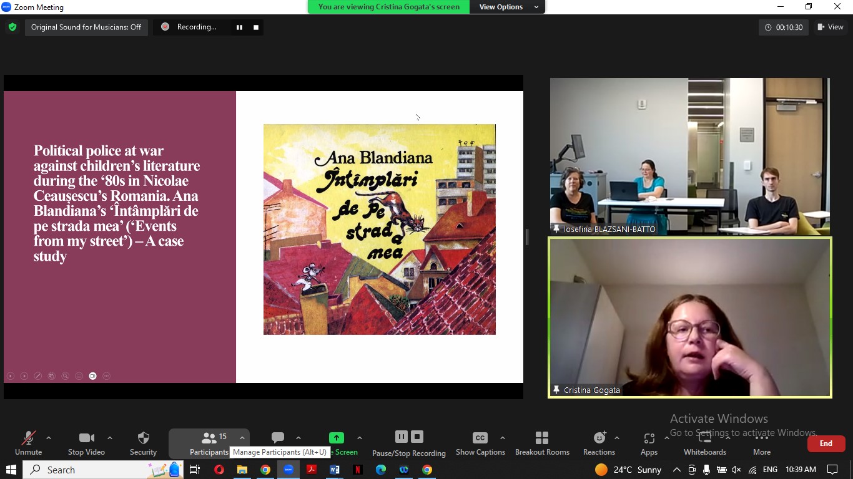Open pen and laser pointer tools on slide
This screenshot has width=853, height=479.
click(x=38, y=376)
